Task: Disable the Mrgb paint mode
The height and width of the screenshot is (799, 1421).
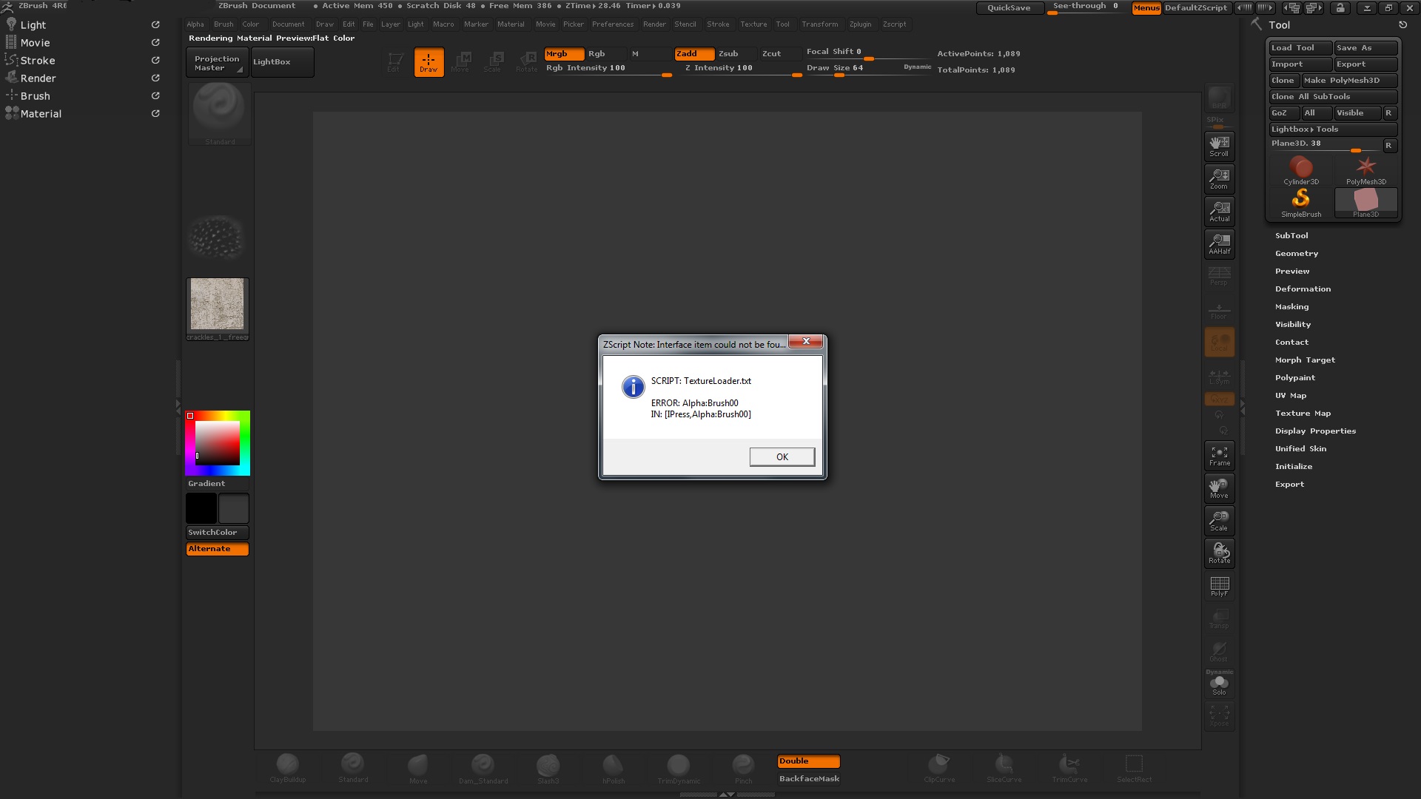Action: 564,53
